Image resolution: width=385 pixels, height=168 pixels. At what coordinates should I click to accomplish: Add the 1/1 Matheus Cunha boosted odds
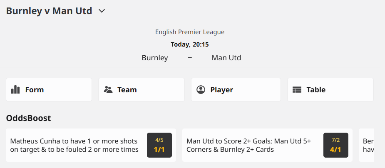(159, 145)
